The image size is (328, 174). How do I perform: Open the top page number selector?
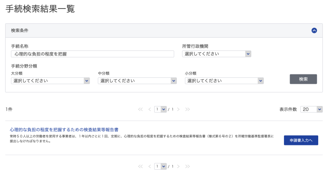161,109
